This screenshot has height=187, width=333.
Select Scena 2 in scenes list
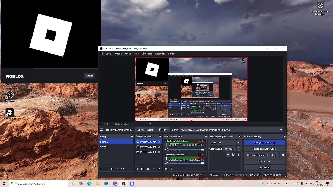click(116, 147)
